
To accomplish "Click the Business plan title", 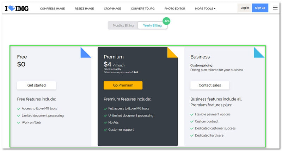I will coord(200,57).
